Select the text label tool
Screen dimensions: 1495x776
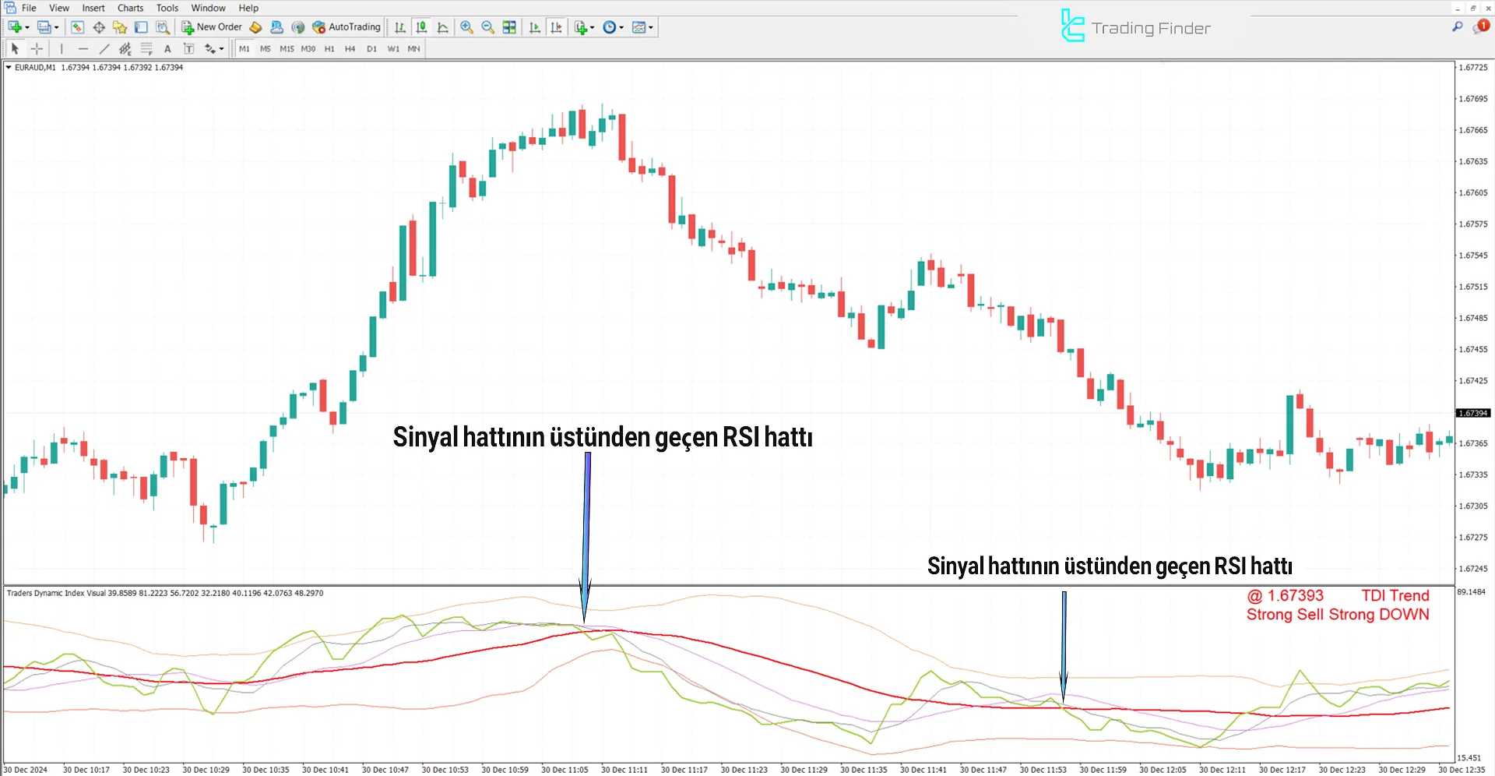188,48
